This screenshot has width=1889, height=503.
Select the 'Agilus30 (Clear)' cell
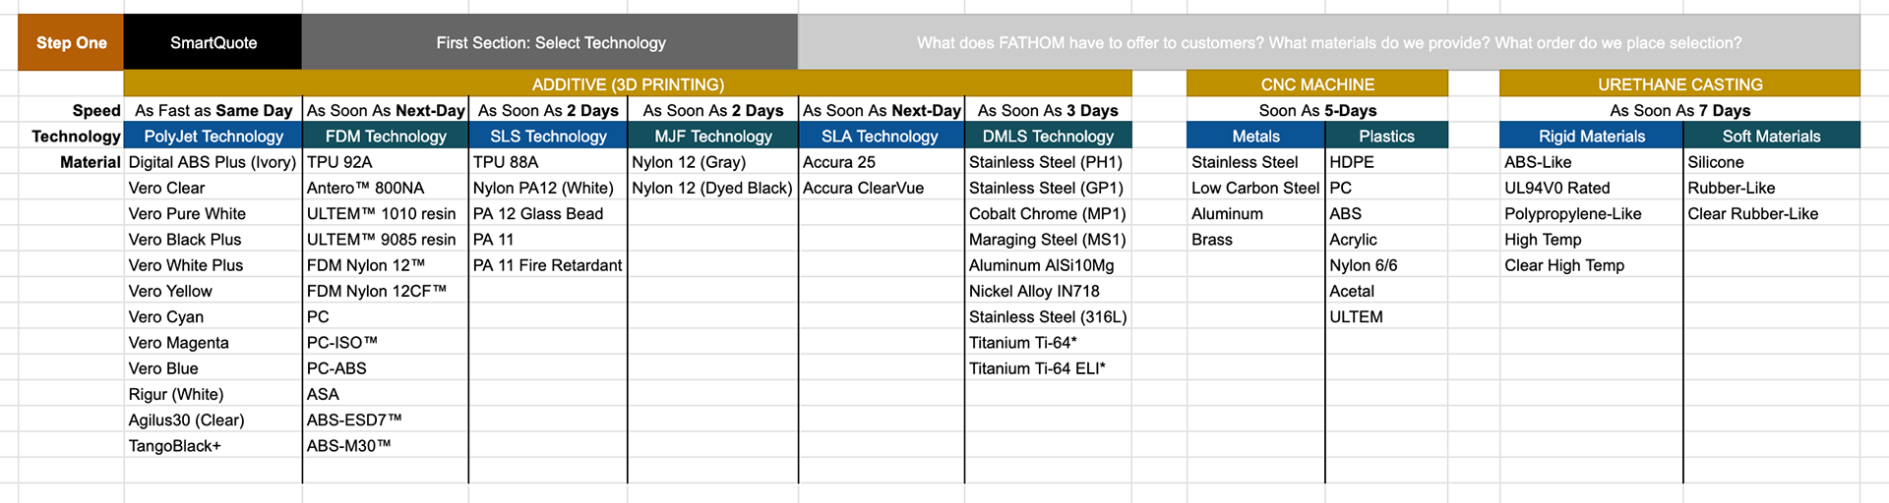point(213,419)
